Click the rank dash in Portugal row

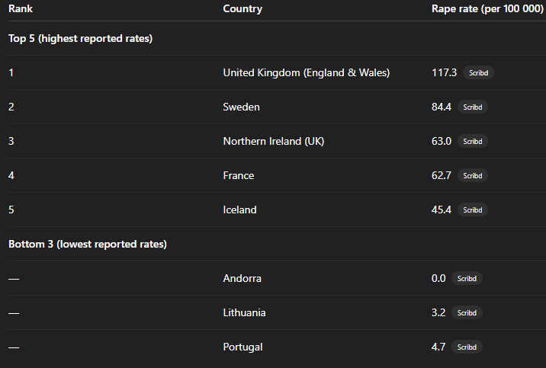click(14, 347)
